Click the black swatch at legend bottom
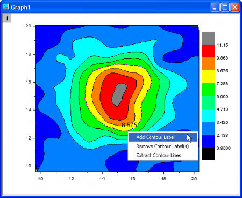The width and height of the screenshot is (242, 198). [209, 154]
